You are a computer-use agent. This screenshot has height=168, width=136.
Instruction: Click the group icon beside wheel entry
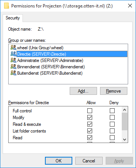pos(13,47)
